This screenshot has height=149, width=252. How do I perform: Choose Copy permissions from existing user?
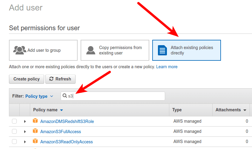pyautogui.click(x=115, y=50)
